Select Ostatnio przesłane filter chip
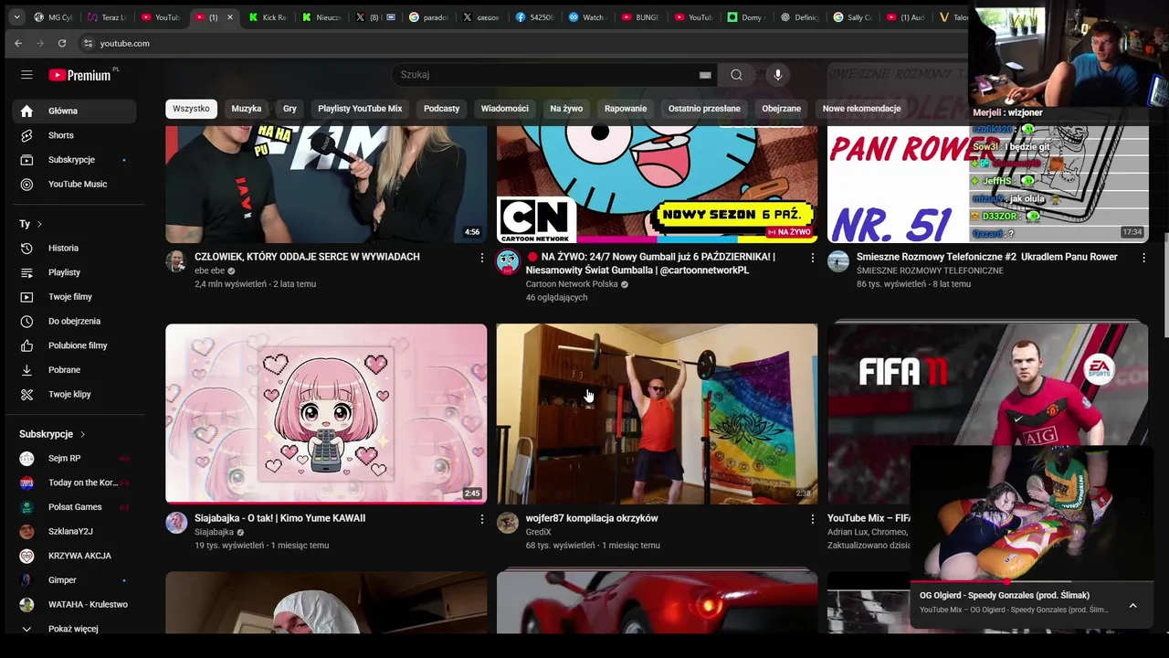The width and height of the screenshot is (1169, 658). click(x=704, y=109)
